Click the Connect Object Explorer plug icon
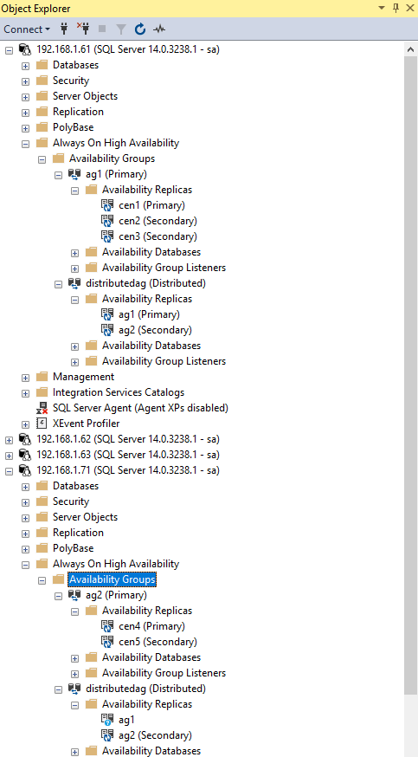 64,29
